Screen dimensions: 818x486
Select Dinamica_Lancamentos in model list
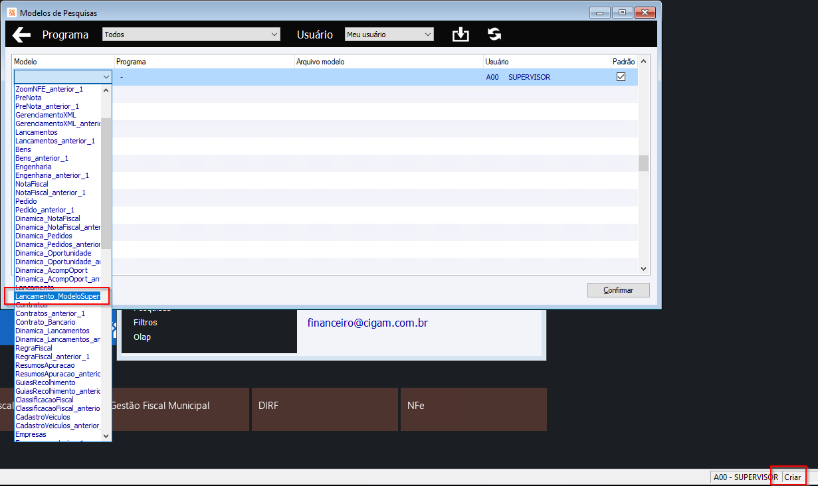[x=52, y=331]
